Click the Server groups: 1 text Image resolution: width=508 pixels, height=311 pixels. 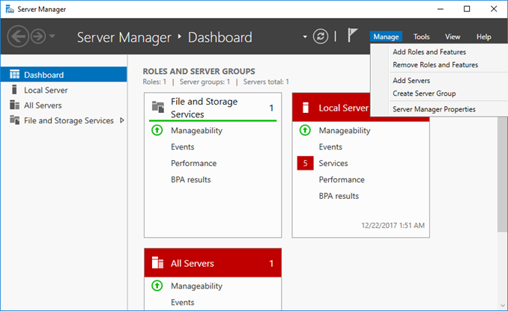click(205, 81)
